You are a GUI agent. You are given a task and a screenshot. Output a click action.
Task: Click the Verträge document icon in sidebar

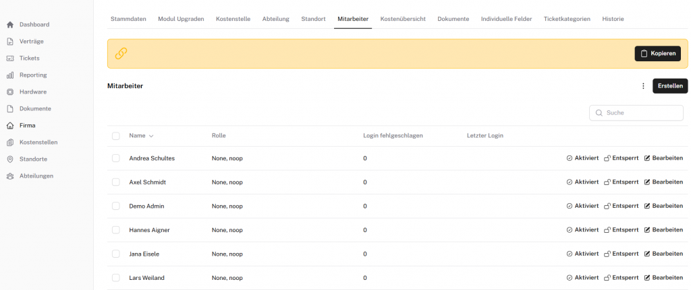tap(10, 42)
